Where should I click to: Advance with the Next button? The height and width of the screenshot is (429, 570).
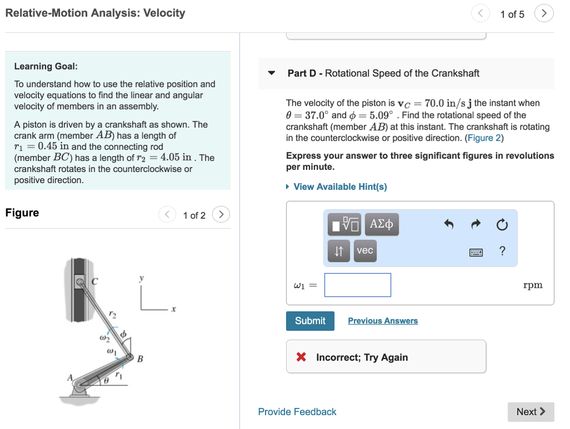[530, 412]
